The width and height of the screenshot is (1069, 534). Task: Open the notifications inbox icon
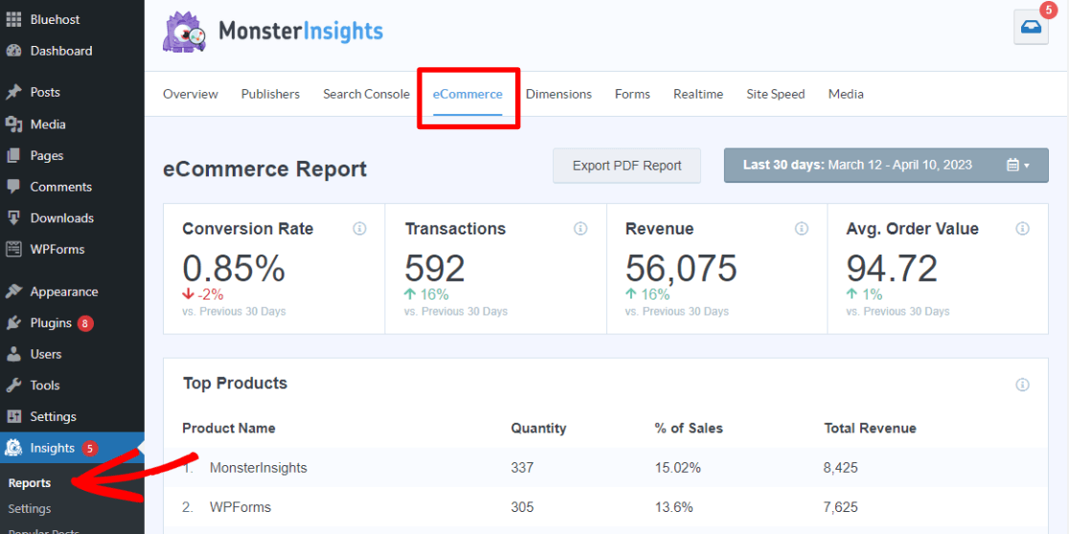coord(1031,27)
